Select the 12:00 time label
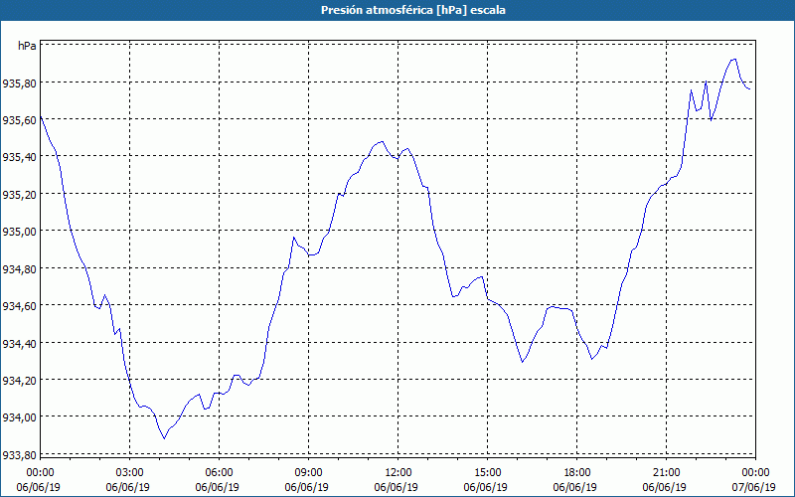This screenshot has width=795, height=497. pyautogui.click(x=397, y=471)
